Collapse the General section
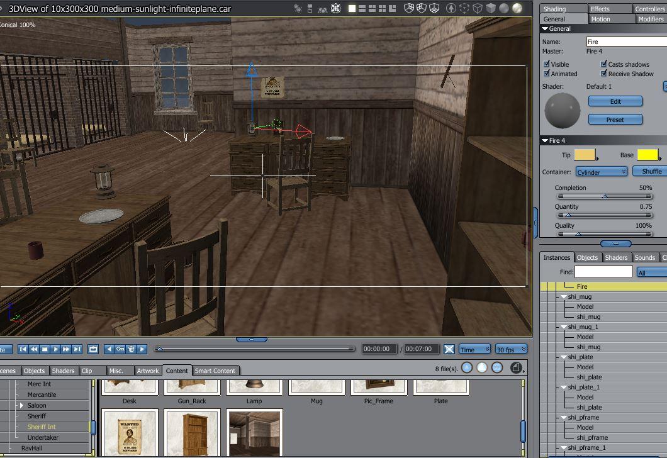The image size is (667, 458). click(545, 29)
